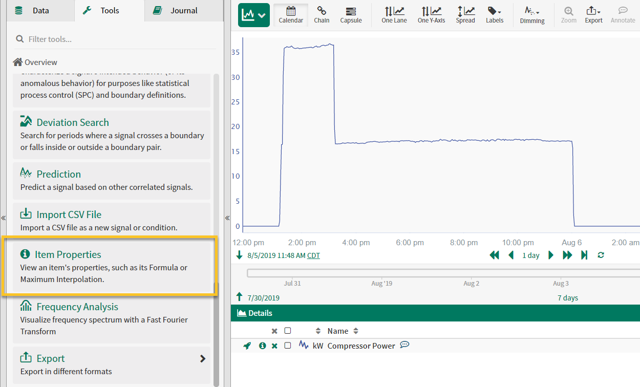Open the trend view type dropdown
This screenshot has height=387, width=640.
tap(254, 15)
